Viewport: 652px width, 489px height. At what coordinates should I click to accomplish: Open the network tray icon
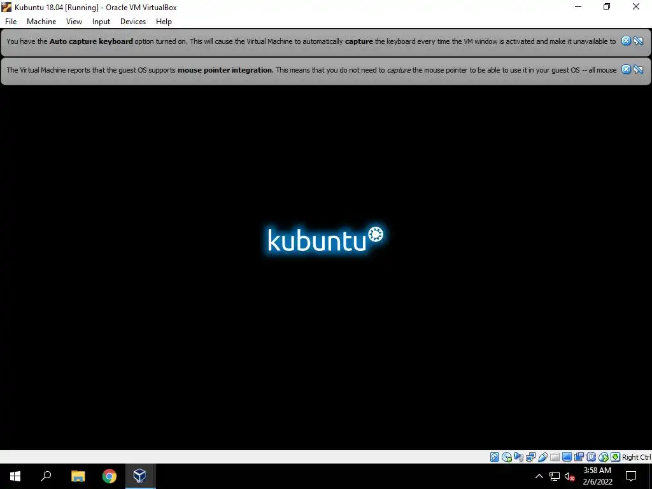(555, 476)
